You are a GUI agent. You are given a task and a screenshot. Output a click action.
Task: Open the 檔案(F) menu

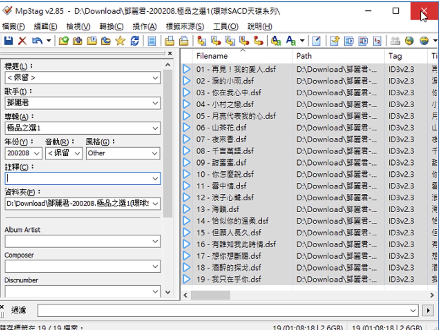(13, 27)
